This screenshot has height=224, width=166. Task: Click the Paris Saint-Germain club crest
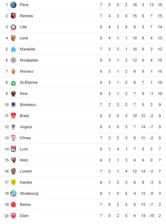[13, 5]
